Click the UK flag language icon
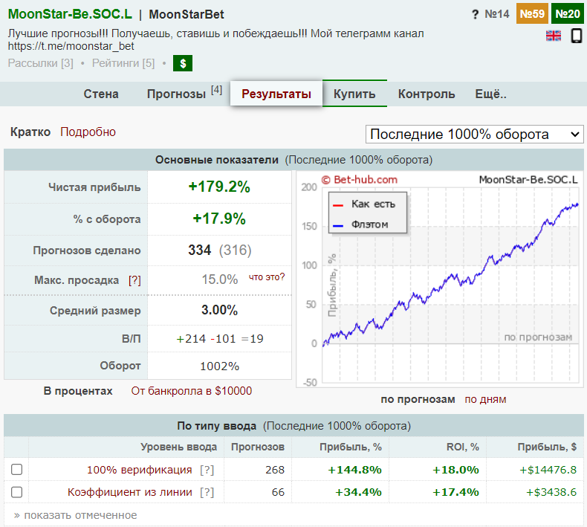587x527 pixels. [554, 36]
